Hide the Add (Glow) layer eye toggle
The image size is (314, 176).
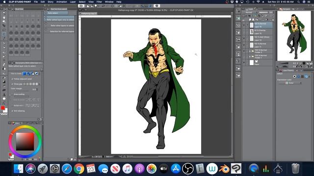coord(244,38)
